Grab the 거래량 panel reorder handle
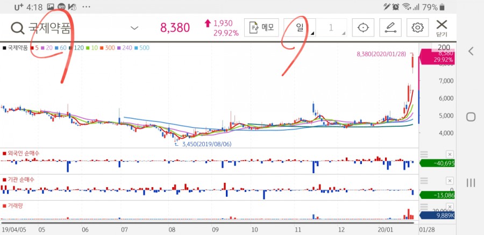484x235 pixels. [424, 206]
